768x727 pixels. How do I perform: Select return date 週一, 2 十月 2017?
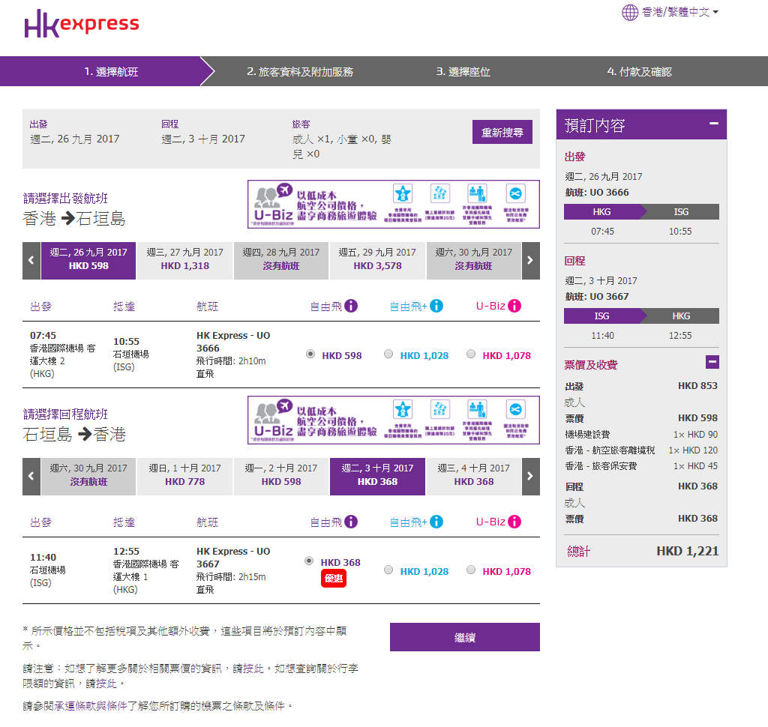[281, 475]
